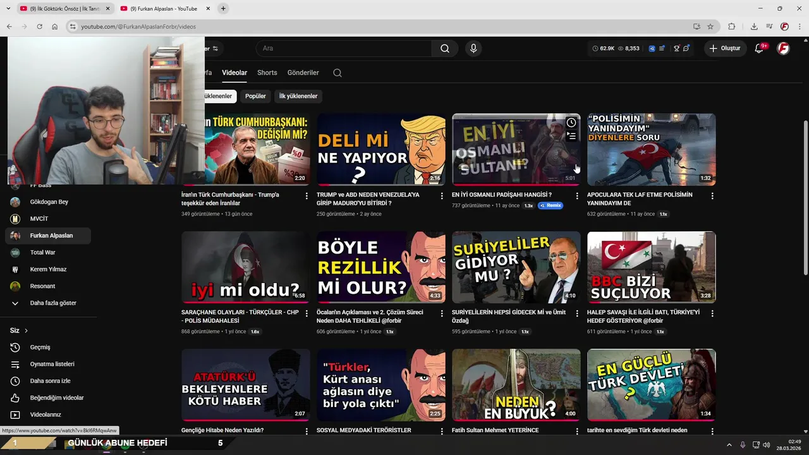Switch to the Videolar tab
Screen dimensions: 809x455
(234, 73)
